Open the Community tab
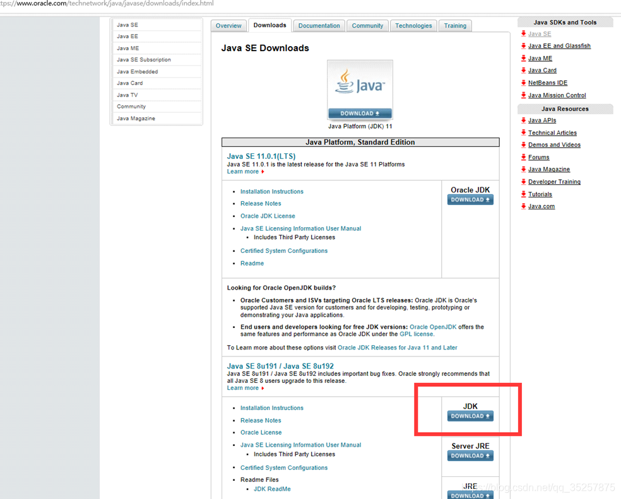621x499 pixels. [x=367, y=26]
